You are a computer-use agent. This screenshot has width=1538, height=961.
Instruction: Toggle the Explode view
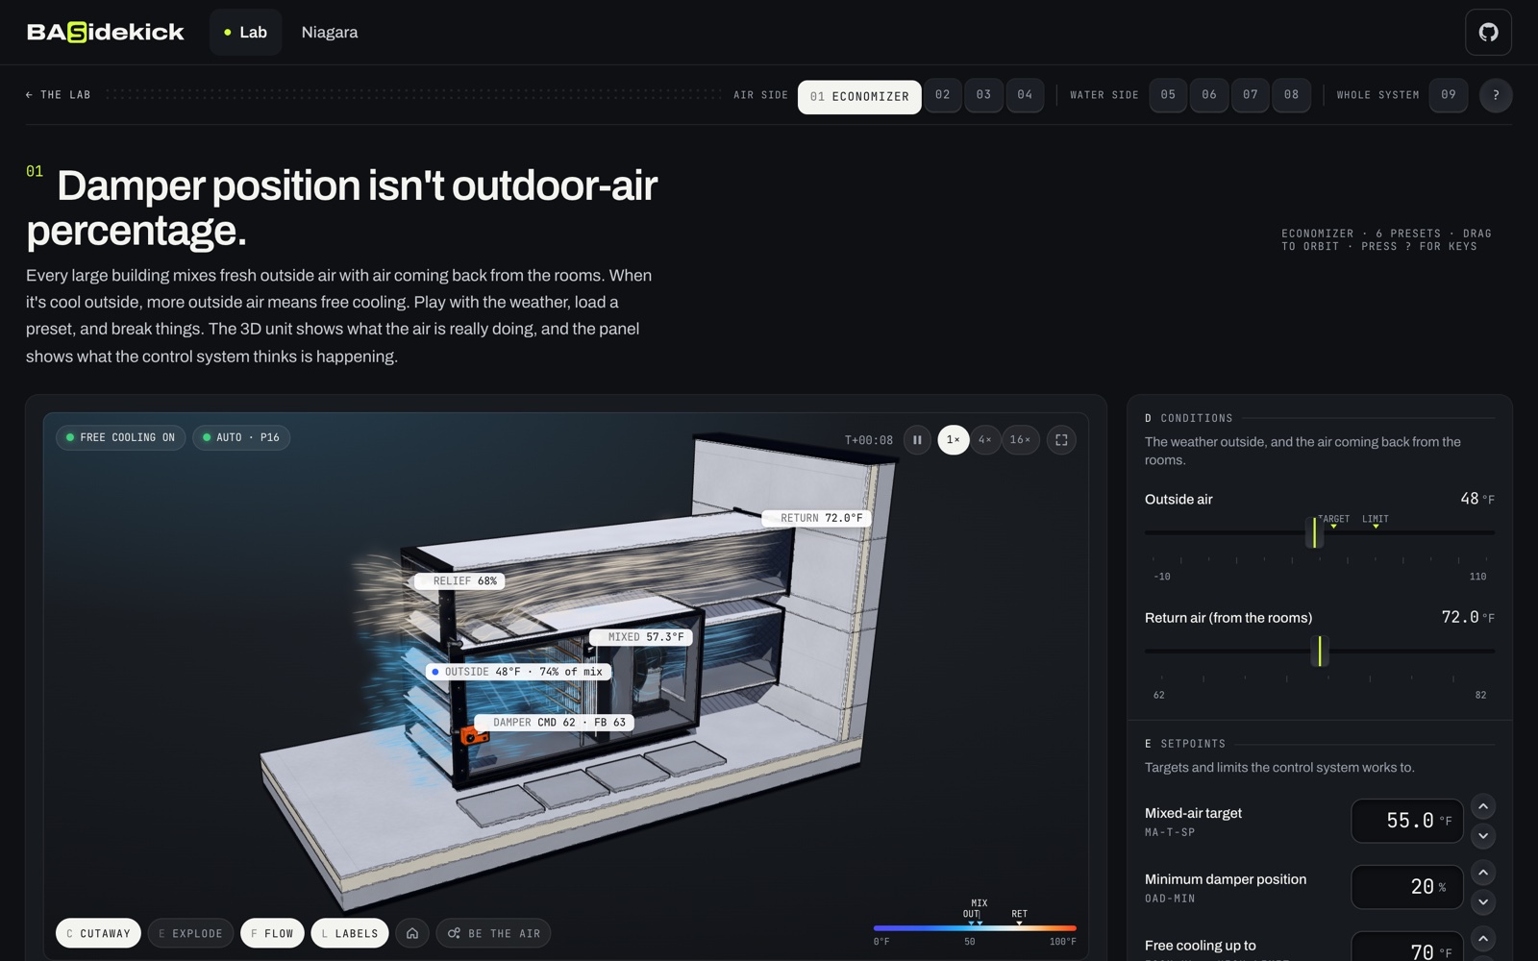click(190, 933)
